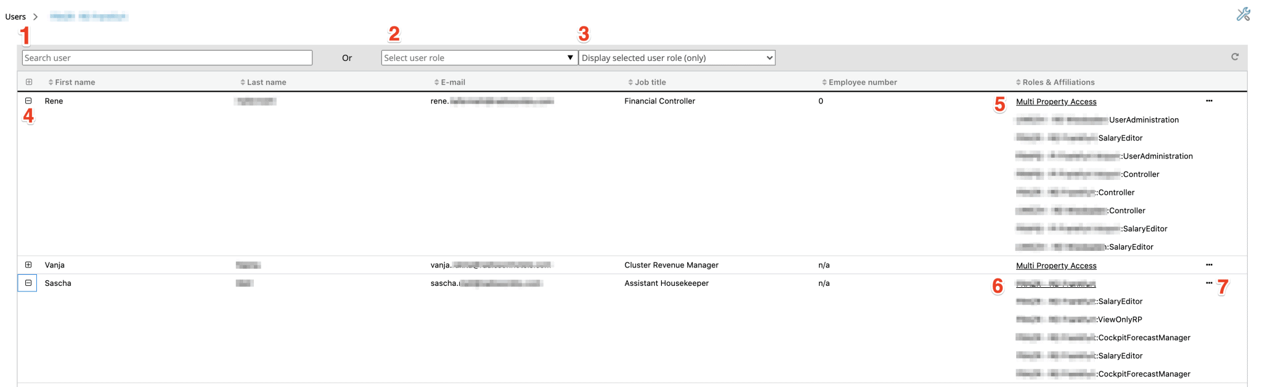Sort by Job title column

click(x=649, y=82)
